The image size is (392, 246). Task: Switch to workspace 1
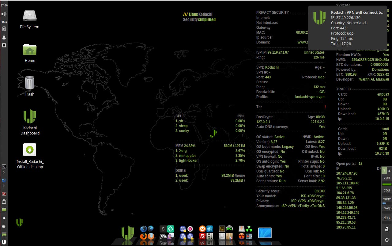point(384,170)
